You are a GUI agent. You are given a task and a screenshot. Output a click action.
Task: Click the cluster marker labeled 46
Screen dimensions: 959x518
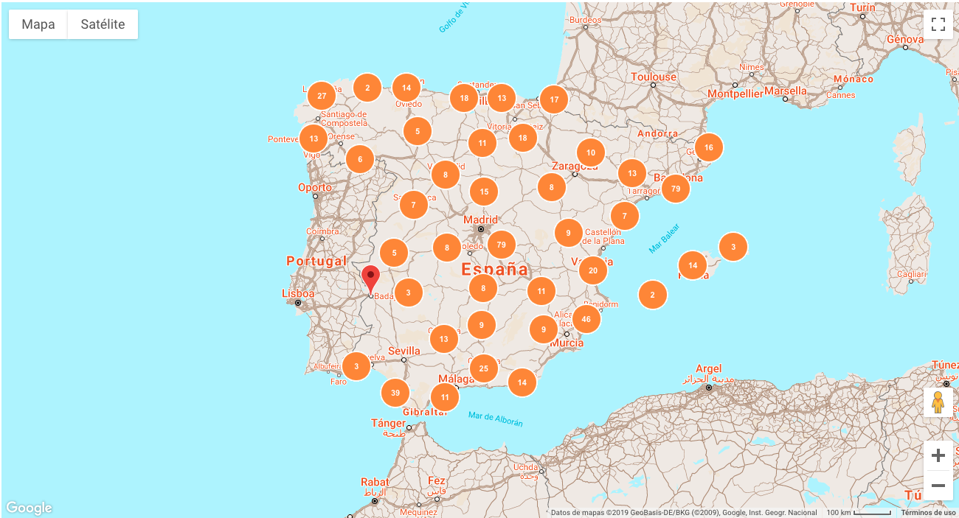coord(586,319)
